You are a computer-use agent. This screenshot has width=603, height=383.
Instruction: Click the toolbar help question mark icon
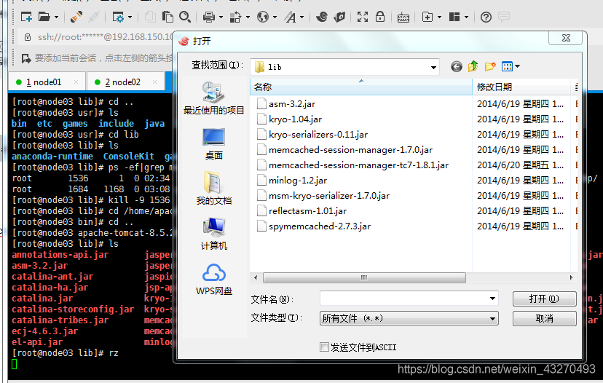tap(486, 17)
